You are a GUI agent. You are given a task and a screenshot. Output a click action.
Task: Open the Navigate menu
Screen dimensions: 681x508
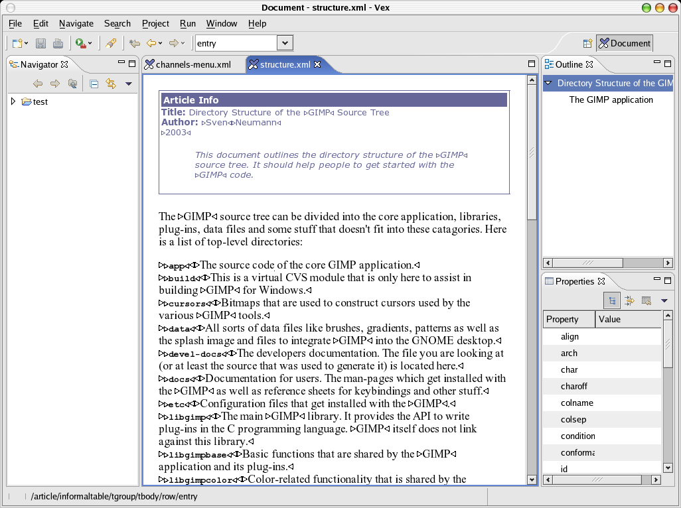[x=76, y=23]
